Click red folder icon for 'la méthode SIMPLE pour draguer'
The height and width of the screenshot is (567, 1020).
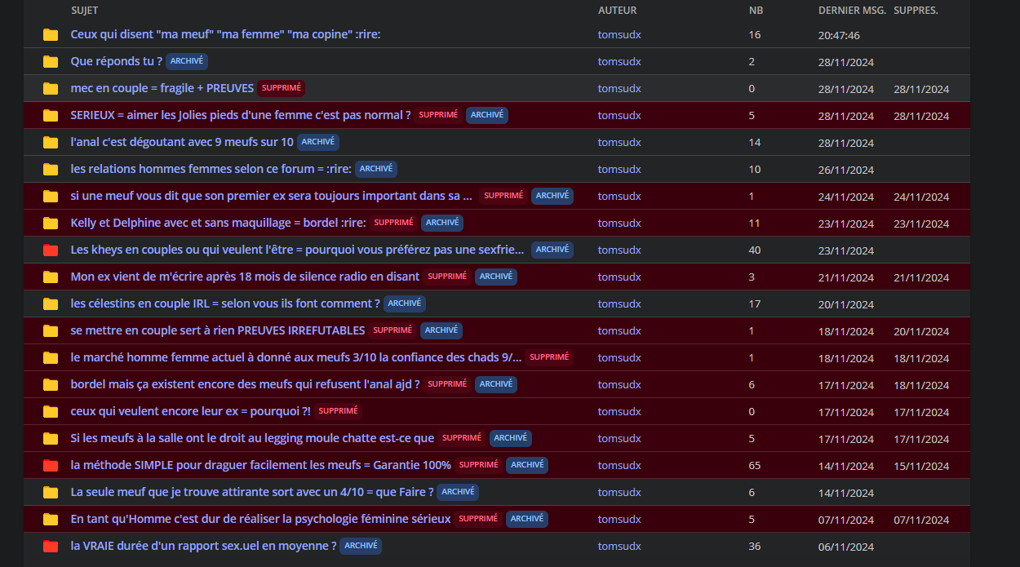[x=51, y=465]
